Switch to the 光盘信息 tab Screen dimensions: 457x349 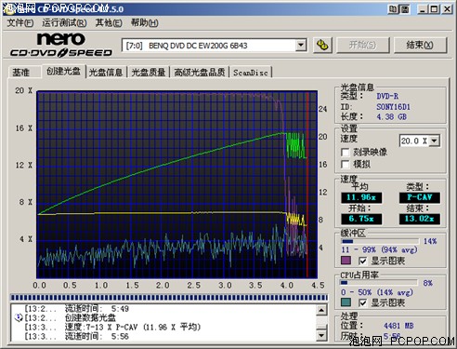106,73
